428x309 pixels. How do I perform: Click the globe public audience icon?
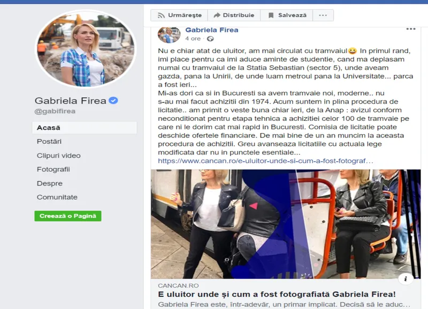tap(210, 38)
